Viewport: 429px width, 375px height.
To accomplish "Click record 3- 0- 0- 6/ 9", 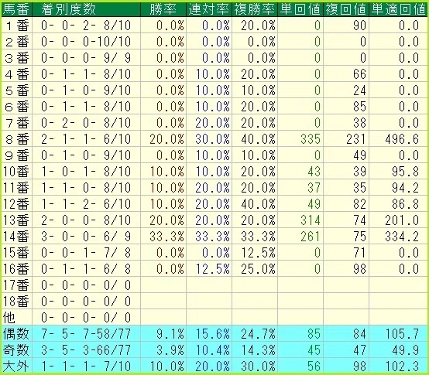I will point(86,237).
